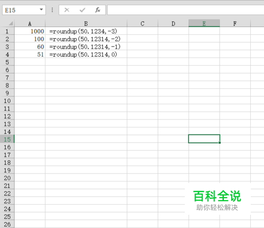Select row 3 header
The height and width of the screenshot is (228, 264).
click(x=7, y=47)
